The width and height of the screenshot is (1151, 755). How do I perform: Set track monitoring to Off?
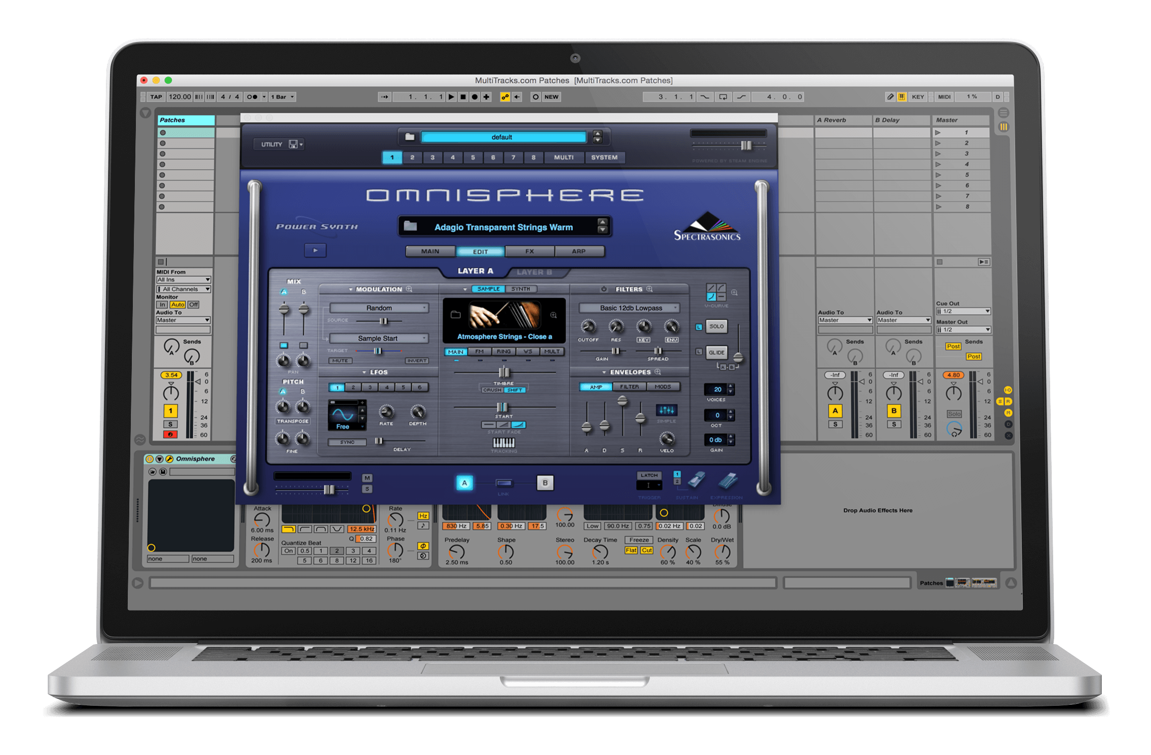[194, 305]
